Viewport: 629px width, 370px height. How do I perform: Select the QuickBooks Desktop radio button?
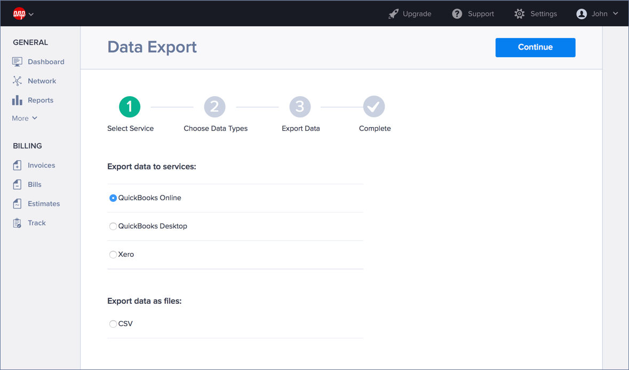pos(113,226)
